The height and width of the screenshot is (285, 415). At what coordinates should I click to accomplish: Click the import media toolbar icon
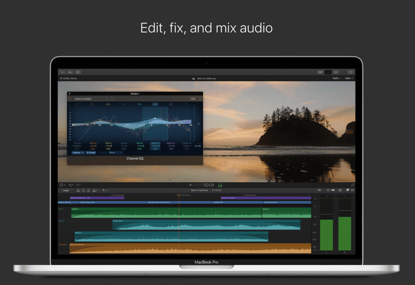[x=62, y=72]
